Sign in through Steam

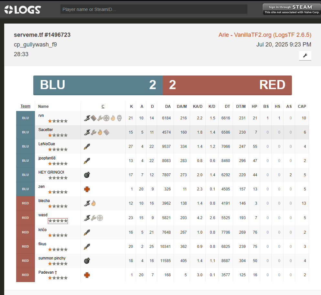click(x=292, y=9)
